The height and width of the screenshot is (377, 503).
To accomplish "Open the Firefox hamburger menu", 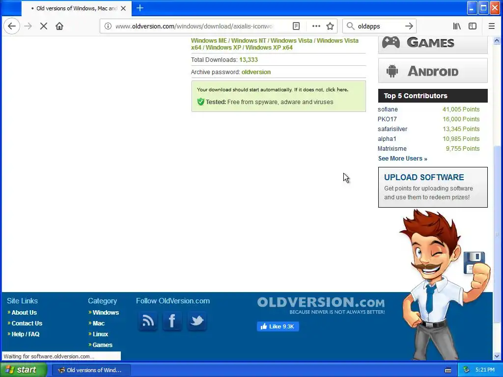I will (x=491, y=27).
